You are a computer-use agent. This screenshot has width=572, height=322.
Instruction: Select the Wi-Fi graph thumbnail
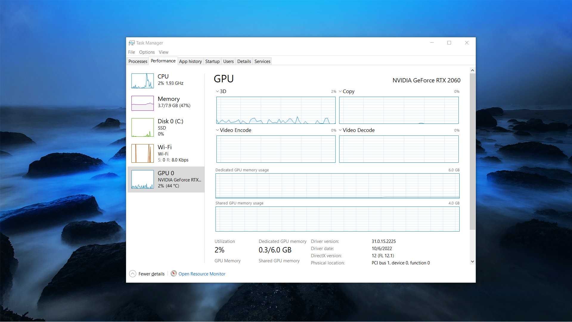pos(142,153)
